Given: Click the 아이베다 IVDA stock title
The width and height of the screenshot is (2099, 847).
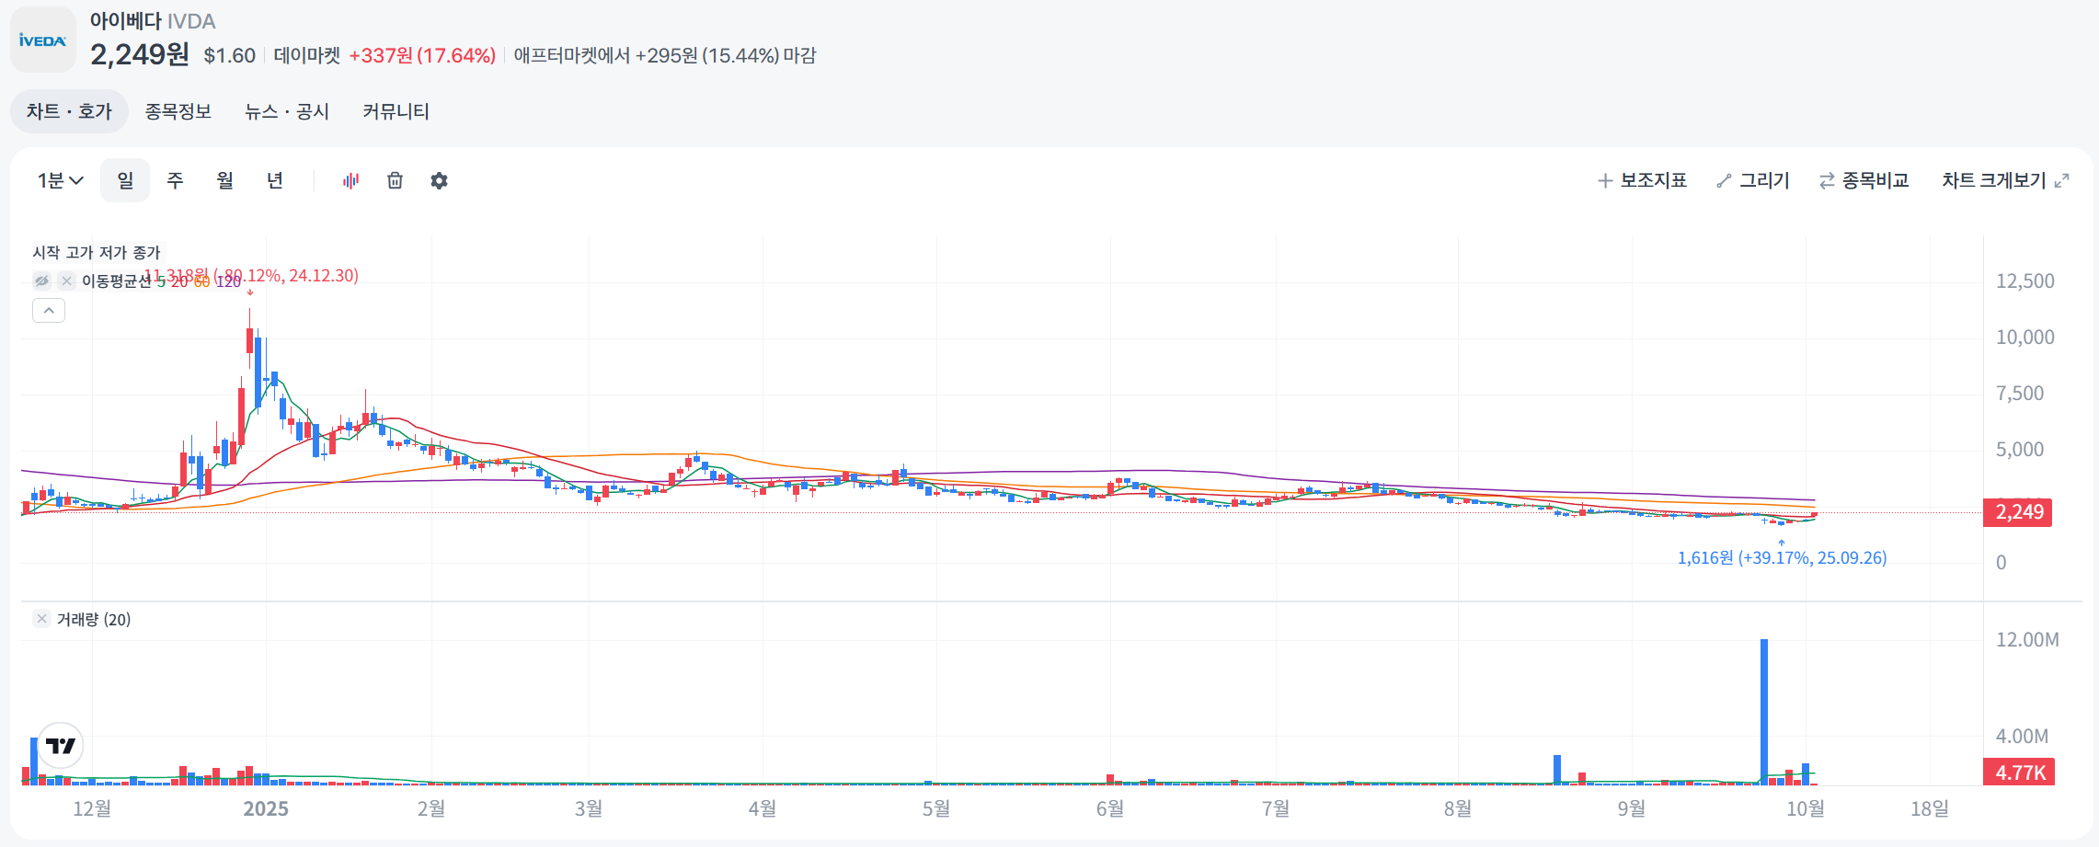Looking at the screenshot, I should [153, 21].
